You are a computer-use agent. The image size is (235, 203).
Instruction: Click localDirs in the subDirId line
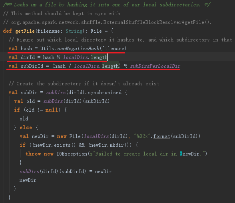(87, 66)
